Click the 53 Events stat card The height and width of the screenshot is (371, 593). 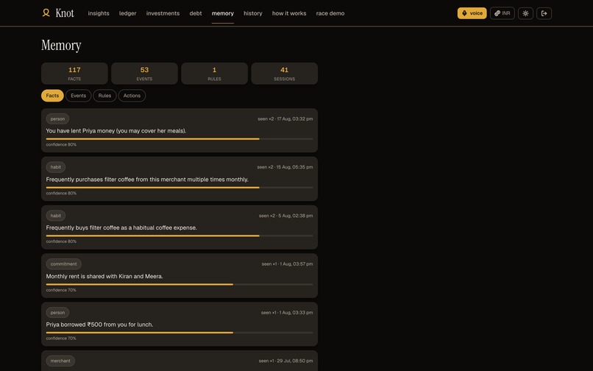coord(144,74)
